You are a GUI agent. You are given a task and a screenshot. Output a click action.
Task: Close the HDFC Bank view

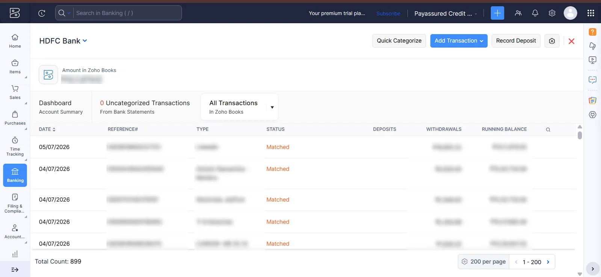point(571,41)
